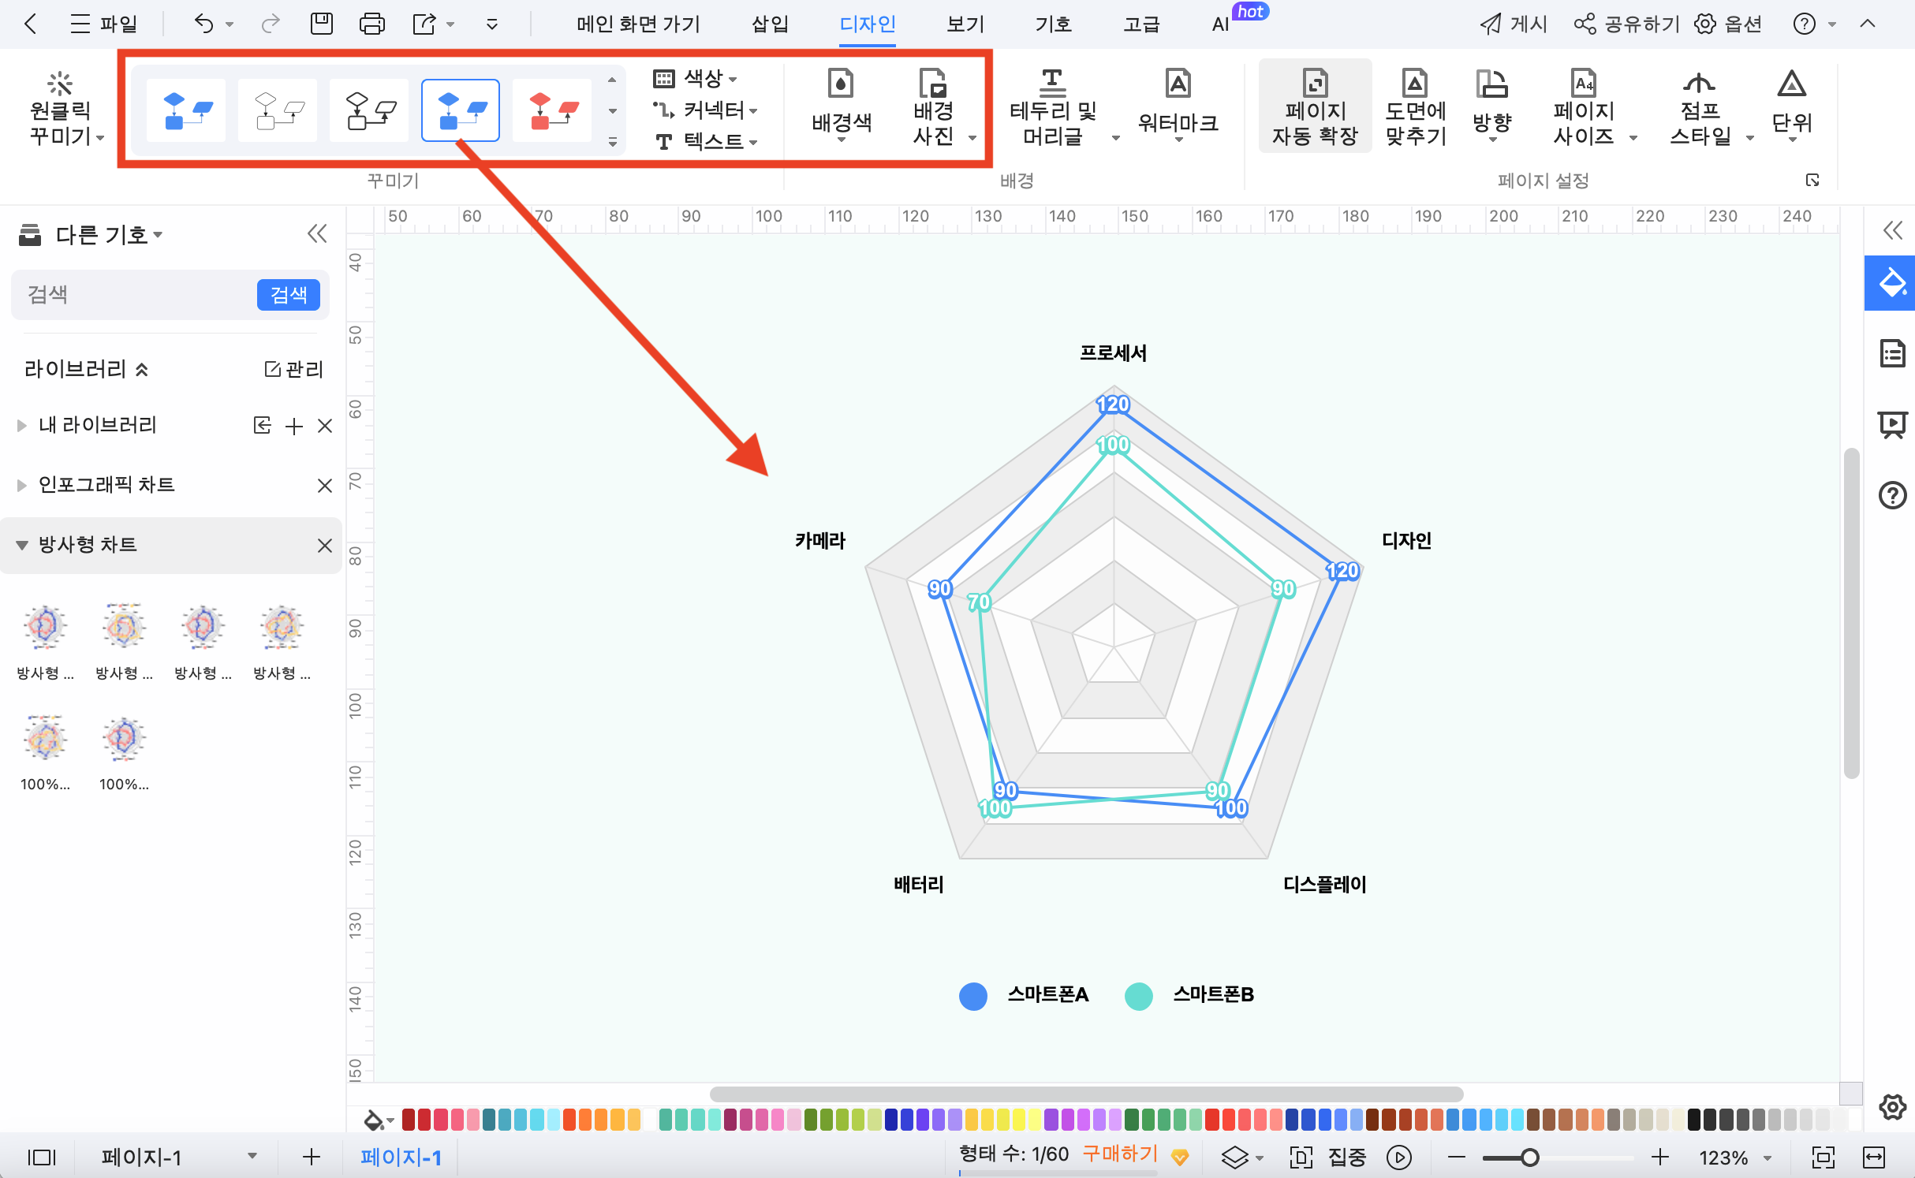Click the 공유하기 share button
The image size is (1915, 1178).
[1626, 24]
